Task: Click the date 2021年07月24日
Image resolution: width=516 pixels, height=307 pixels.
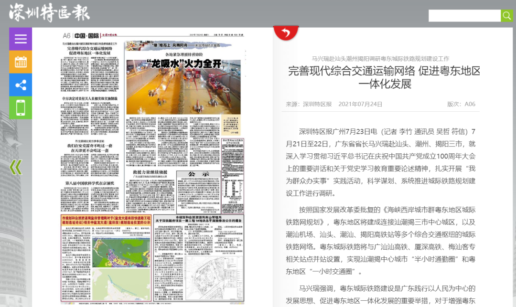Action: coord(360,104)
